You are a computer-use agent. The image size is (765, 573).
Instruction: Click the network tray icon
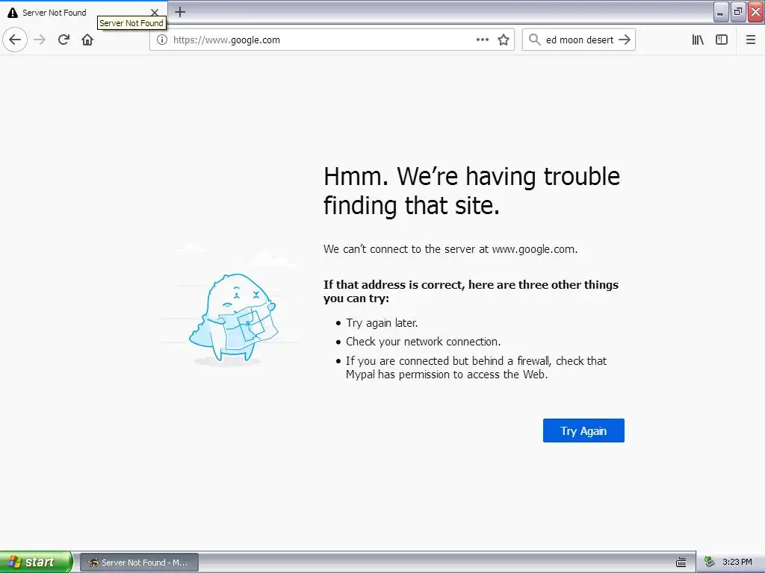[x=709, y=562]
